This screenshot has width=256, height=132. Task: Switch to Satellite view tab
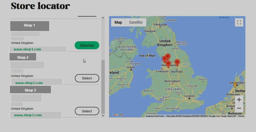[x=136, y=22]
